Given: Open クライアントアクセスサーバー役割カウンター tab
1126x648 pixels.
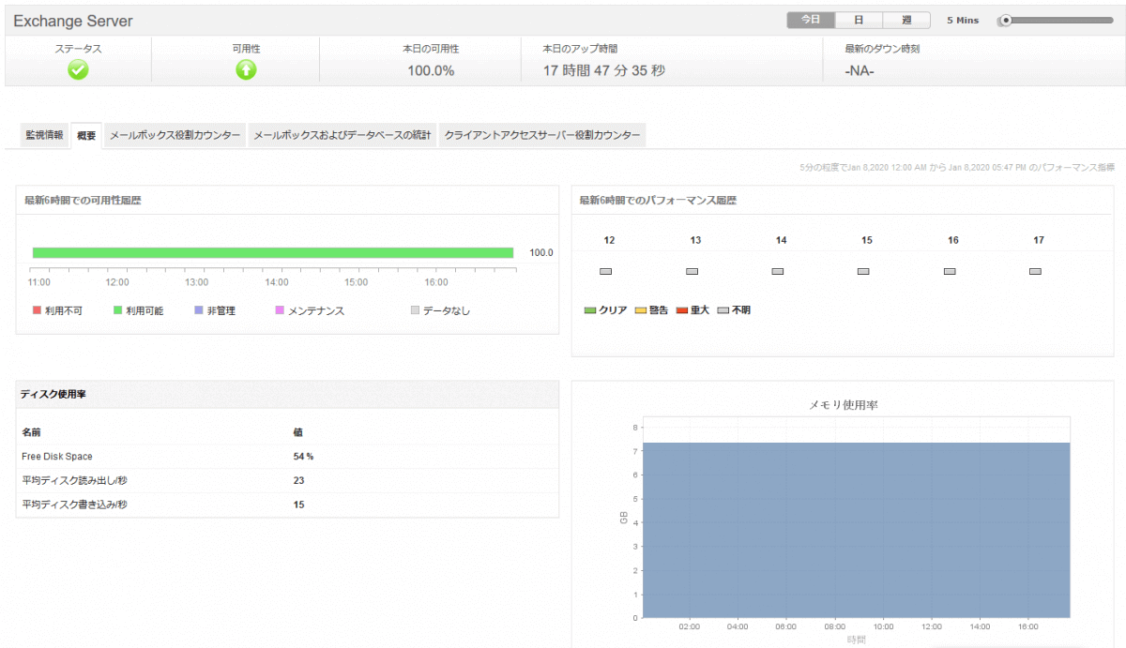Looking at the screenshot, I should click(x=542, y=136).
